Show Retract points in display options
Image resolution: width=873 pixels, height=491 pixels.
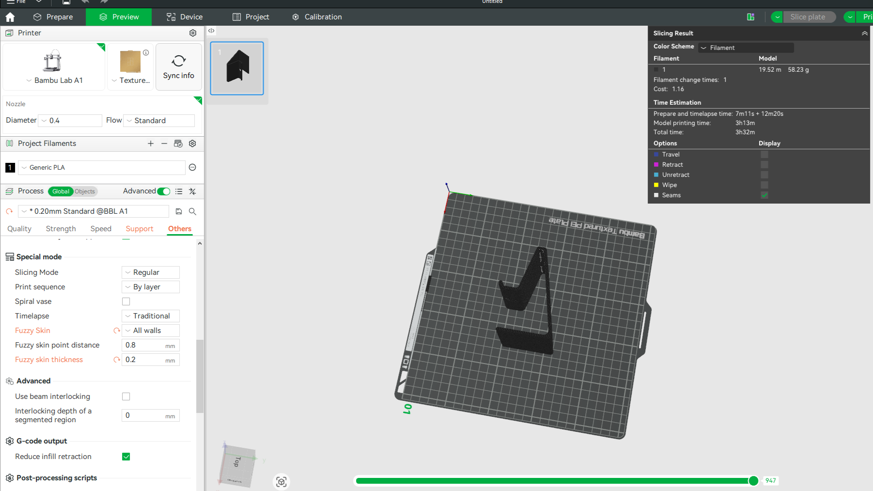tap(764, 165)
